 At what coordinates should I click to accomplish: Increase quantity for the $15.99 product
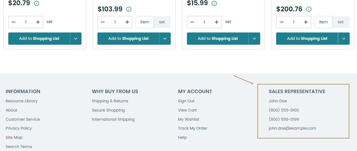[x=217, y=22]
